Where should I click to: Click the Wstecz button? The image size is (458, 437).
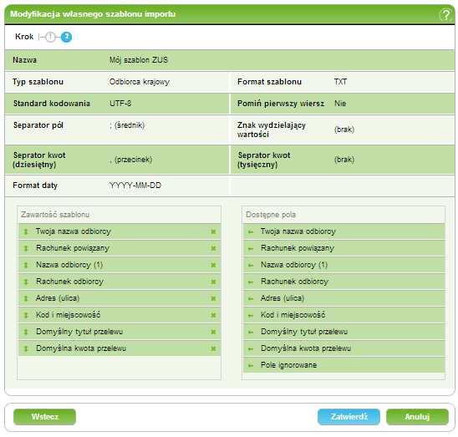(44, 417)
